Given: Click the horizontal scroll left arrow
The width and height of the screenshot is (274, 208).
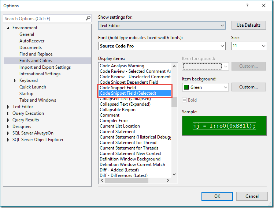Looking at the screenshot, I should (x=102, y=180).
